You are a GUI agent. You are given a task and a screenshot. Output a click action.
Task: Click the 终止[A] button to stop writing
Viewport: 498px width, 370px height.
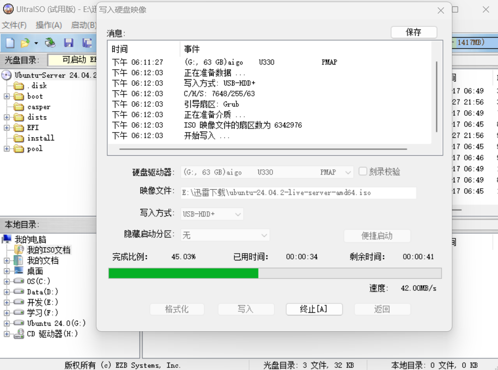(x=314, y=309)
